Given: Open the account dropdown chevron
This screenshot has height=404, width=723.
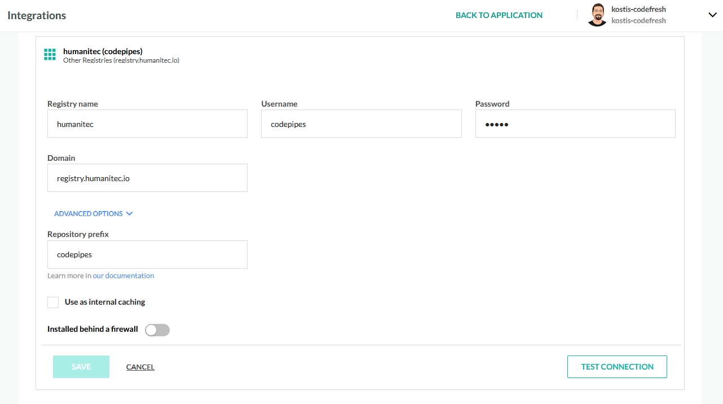Looking at the screenshot, I should tap(712, 15).
